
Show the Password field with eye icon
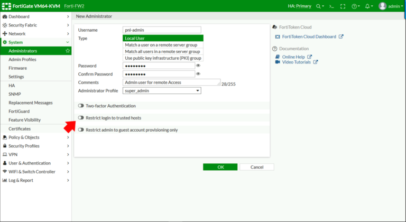198,66
